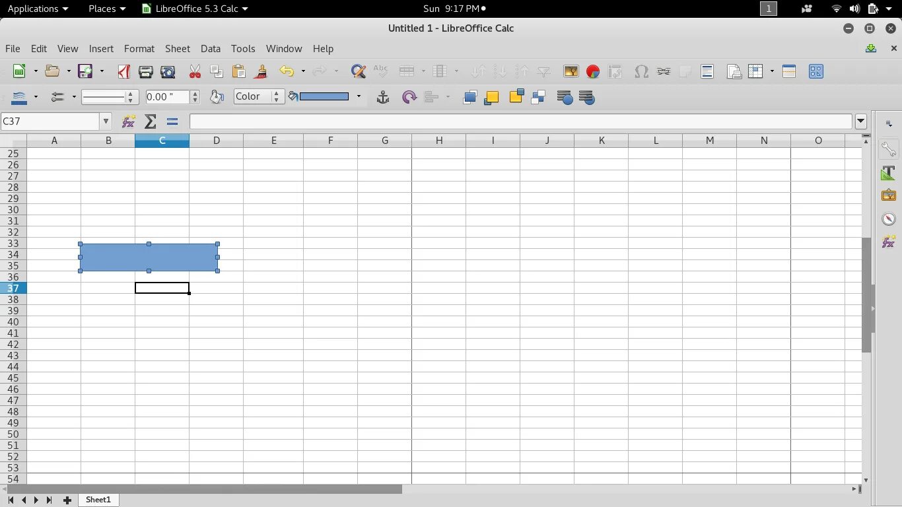Click Split Window icon
The image size is (902, 507).
789,71
